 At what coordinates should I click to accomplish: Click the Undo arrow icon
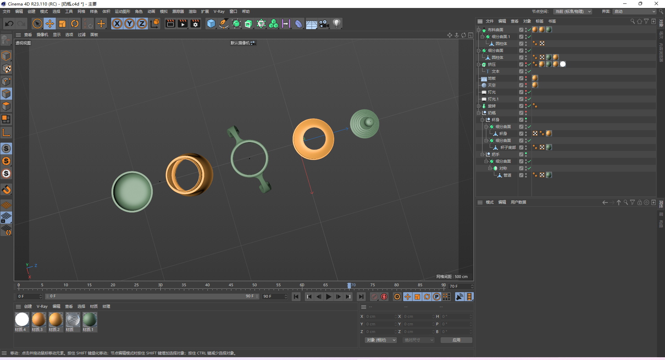point(9,24)
